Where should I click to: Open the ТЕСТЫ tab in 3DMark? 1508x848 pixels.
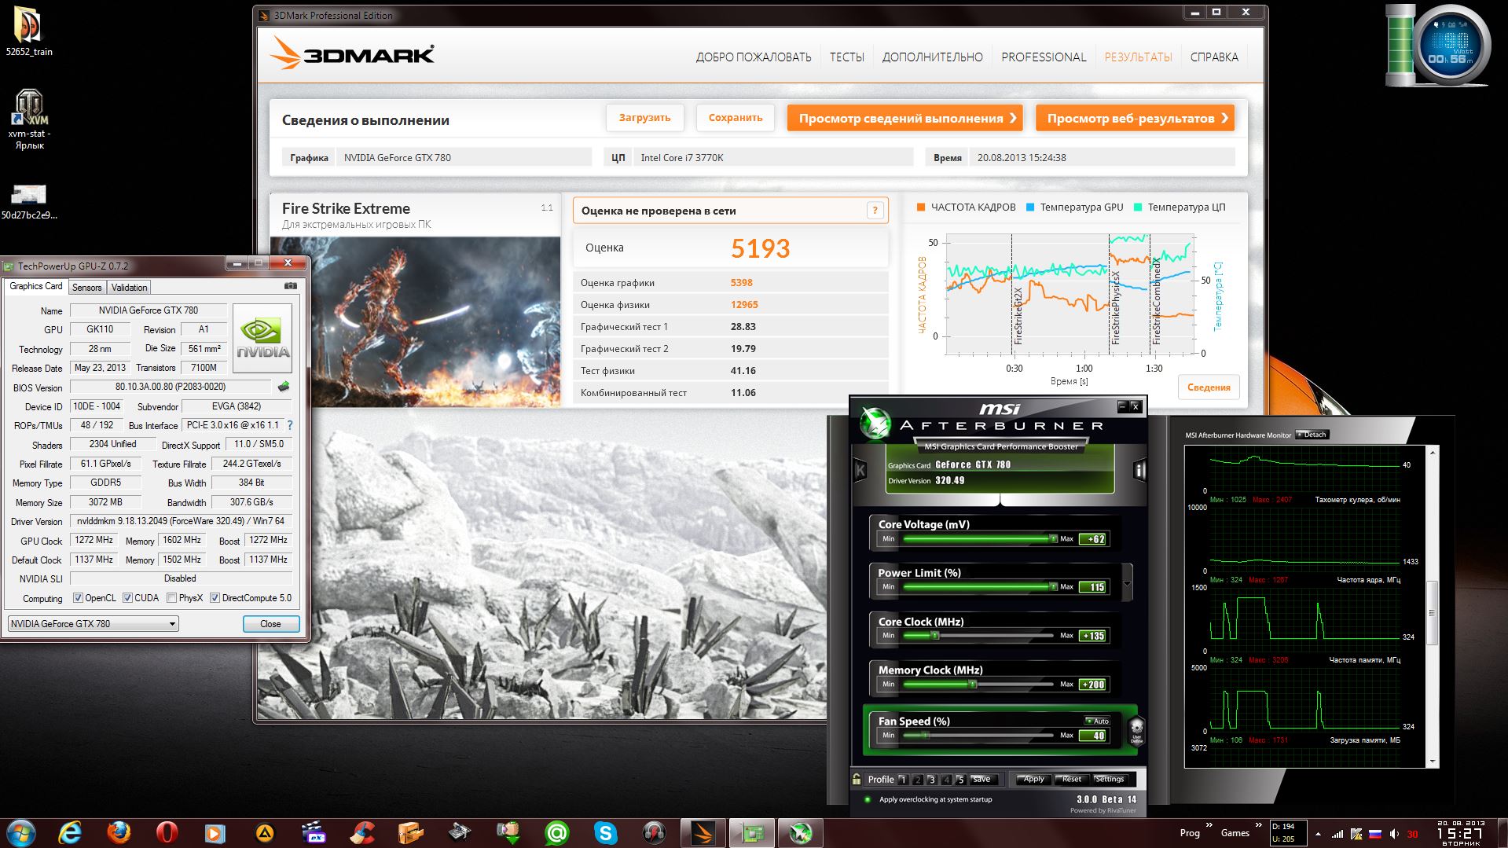846,57
